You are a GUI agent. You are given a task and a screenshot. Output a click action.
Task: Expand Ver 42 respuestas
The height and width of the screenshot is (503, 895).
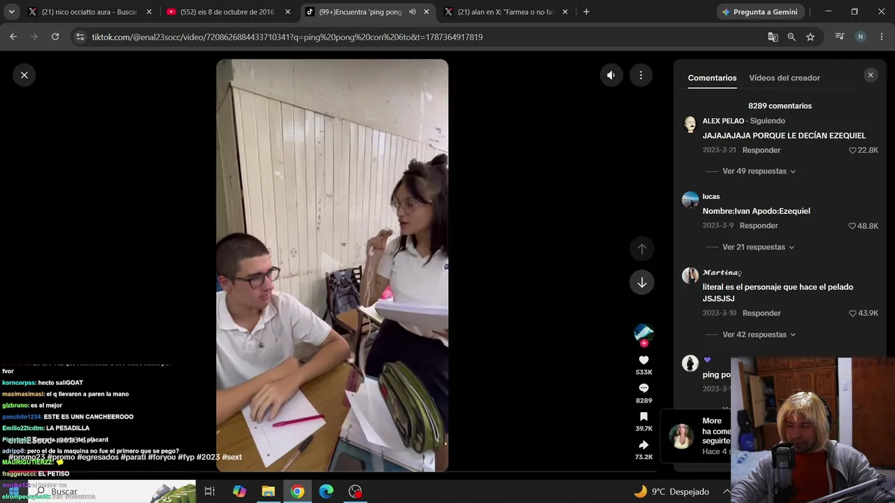[x=759, y=335]
